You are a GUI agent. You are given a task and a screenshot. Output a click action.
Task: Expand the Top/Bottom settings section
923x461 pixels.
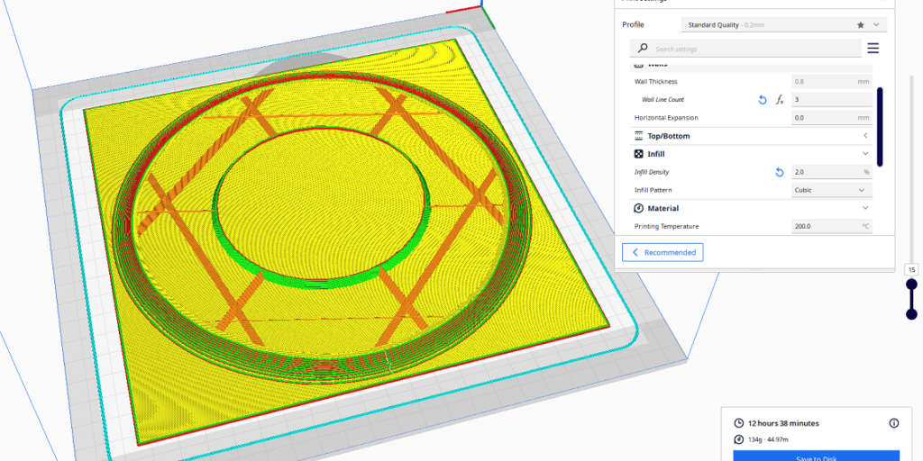tap(865, 136)
